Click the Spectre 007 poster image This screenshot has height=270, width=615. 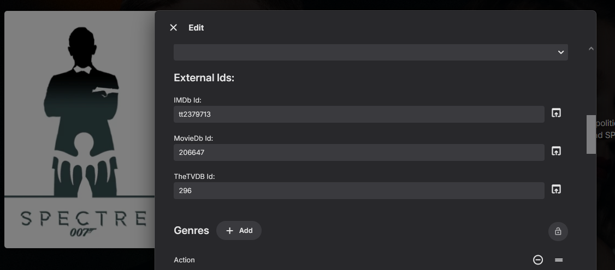pos(79,129)
